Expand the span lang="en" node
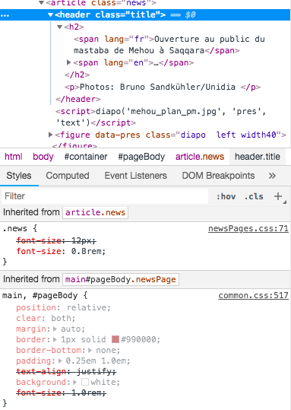The image size is (291, 410). (68, 62)
